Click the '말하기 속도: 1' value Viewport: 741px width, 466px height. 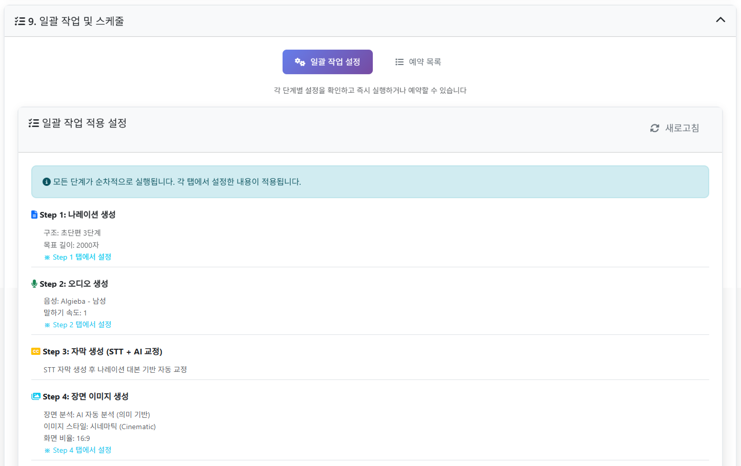pos(65,313)
